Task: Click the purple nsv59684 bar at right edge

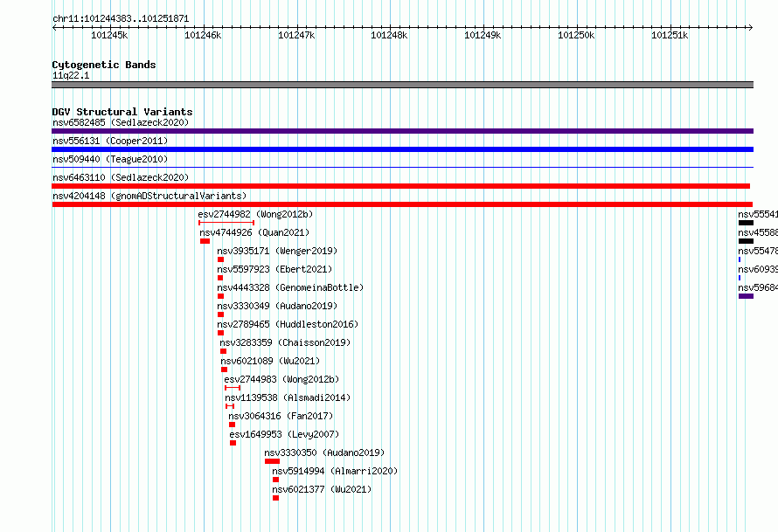Action: pos(746,296)
